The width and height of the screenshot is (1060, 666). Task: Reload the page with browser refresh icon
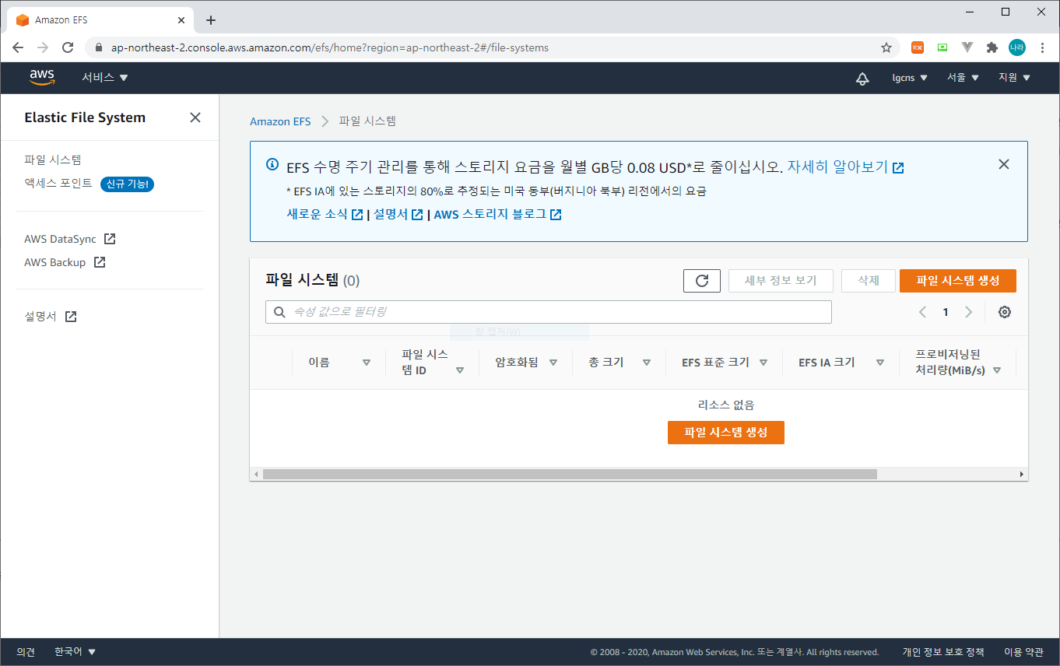coord(68,47)
